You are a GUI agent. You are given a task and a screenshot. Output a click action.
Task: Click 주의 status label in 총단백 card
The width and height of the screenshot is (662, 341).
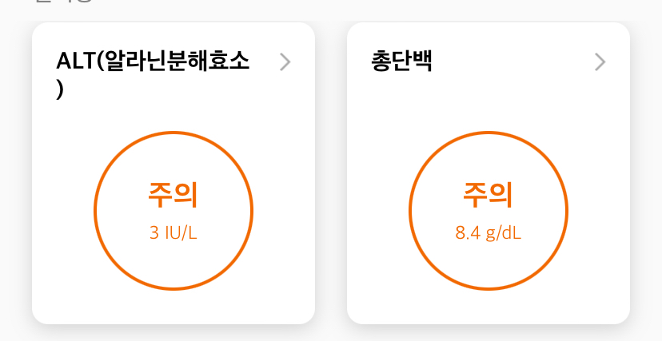[489, 194]
